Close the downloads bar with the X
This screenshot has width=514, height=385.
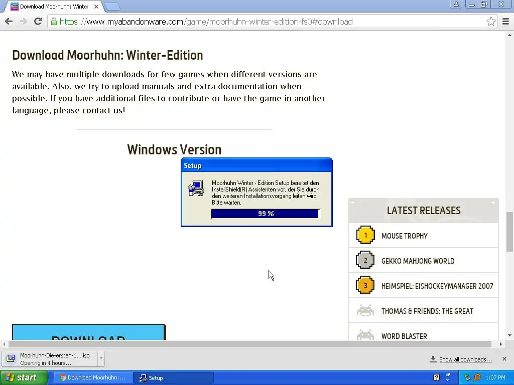click(504, 359)
